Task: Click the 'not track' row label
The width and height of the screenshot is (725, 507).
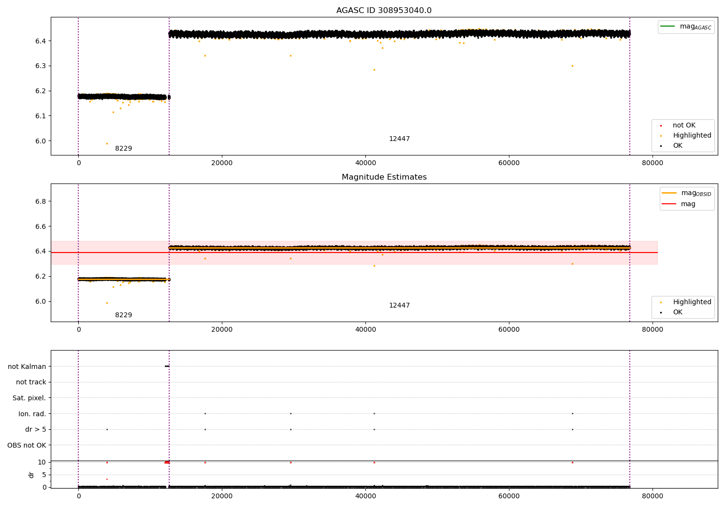Action: pos(31,382)
